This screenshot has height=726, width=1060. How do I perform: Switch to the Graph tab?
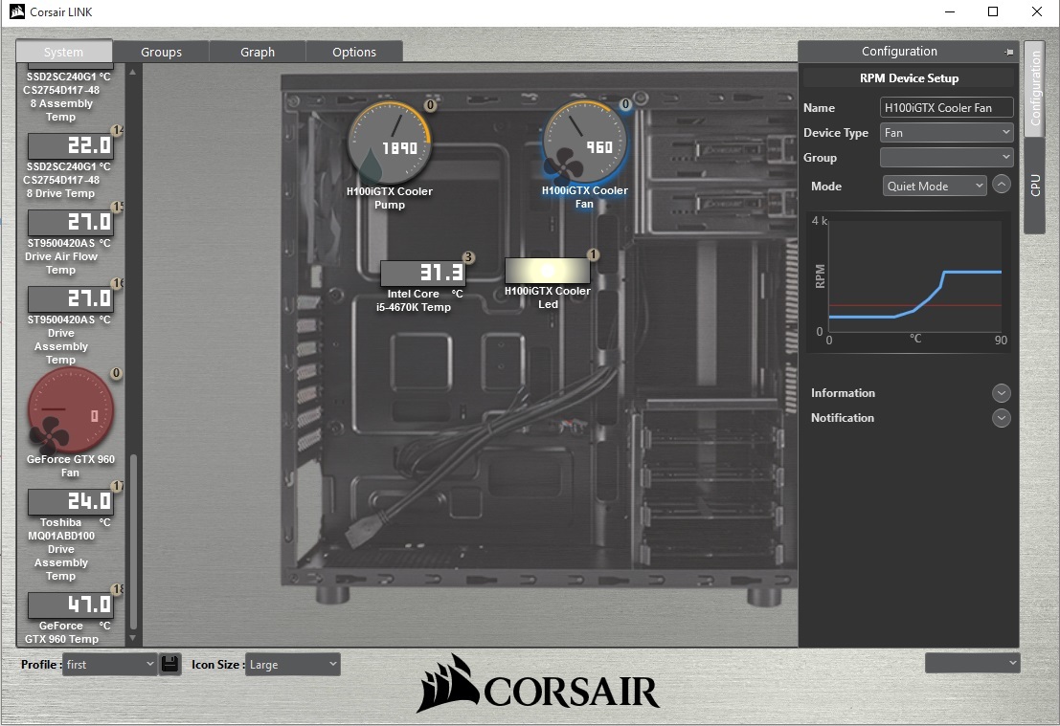click(x=257, y=52)
